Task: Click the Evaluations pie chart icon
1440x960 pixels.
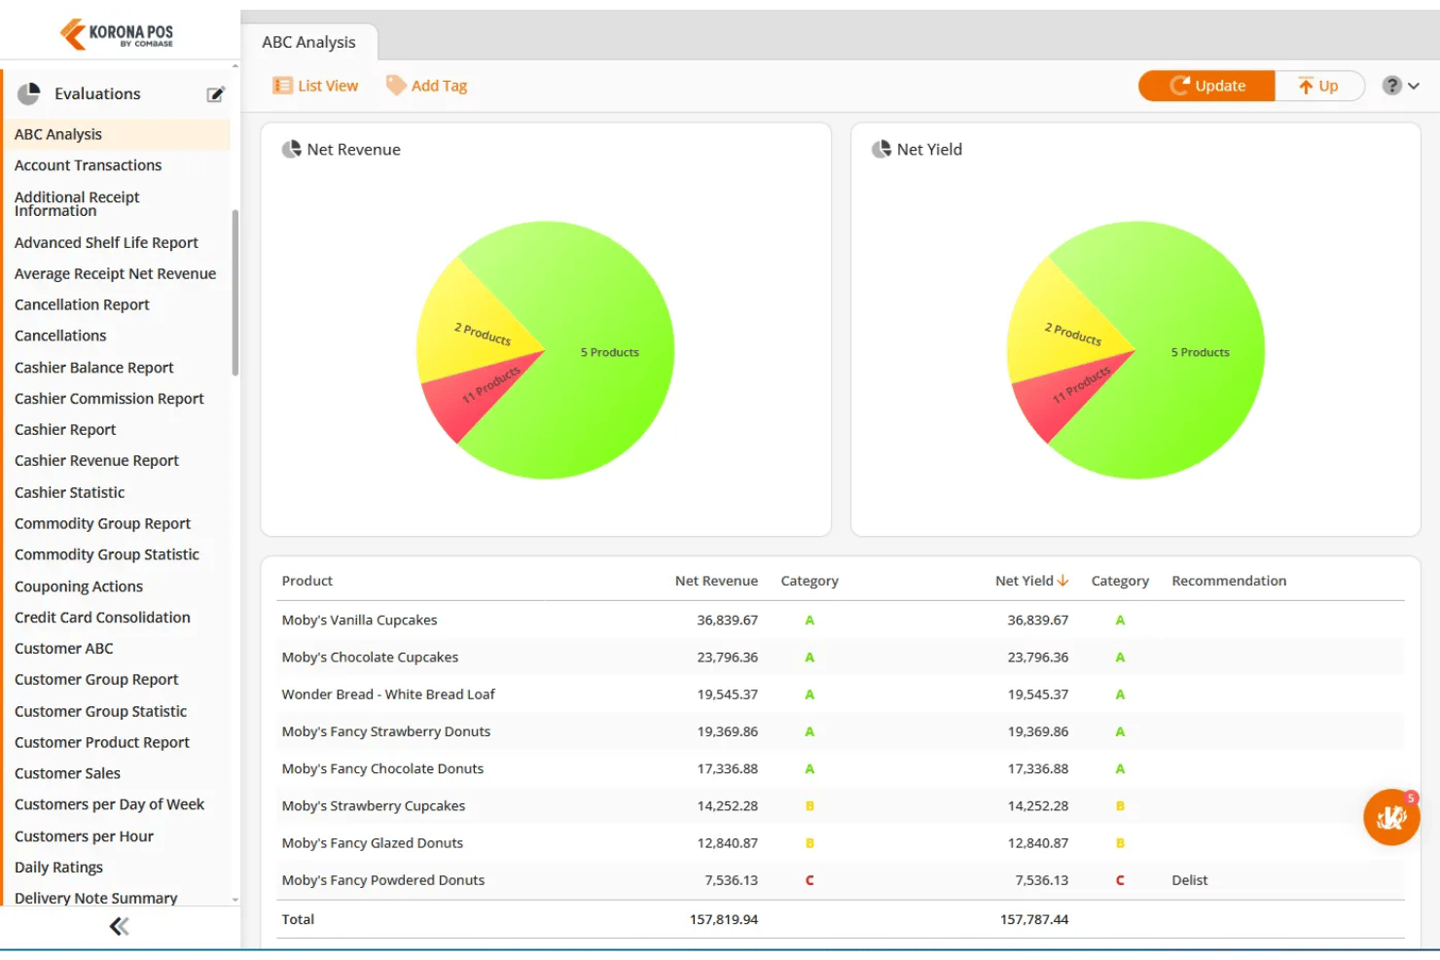Action: coord(29,93)
